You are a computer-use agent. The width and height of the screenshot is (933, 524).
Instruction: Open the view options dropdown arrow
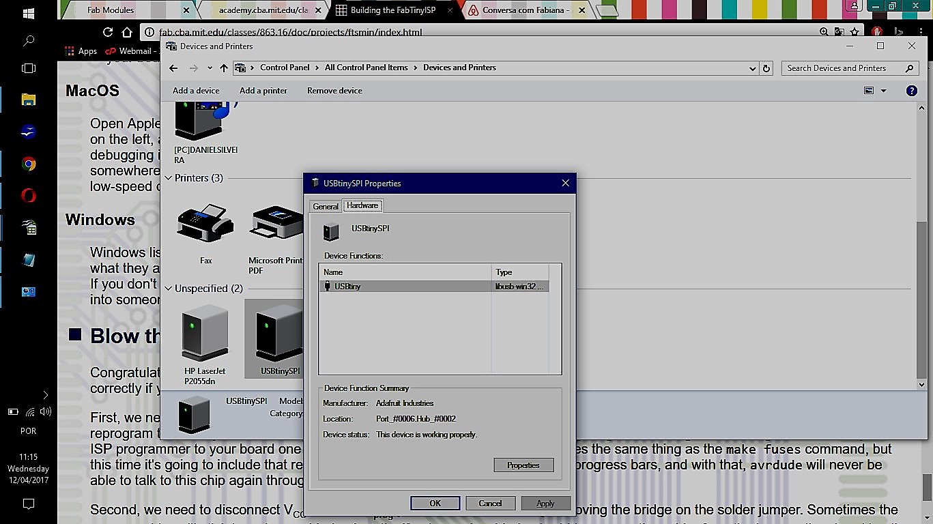[883, 91]
